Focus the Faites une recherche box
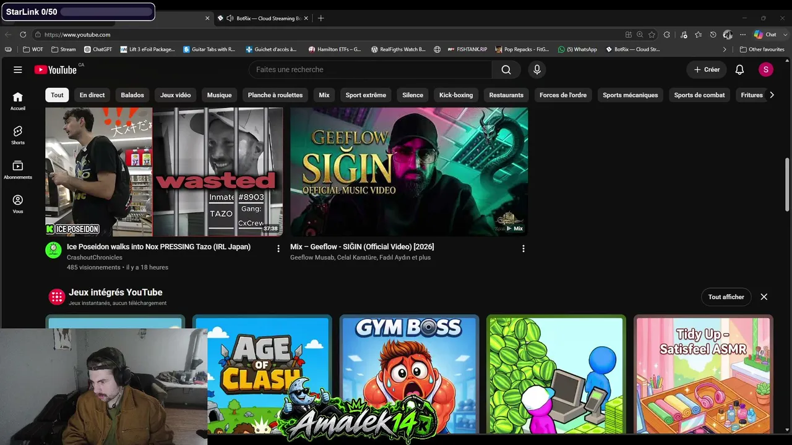Screen dimensions: 792x445 [371, 70]
